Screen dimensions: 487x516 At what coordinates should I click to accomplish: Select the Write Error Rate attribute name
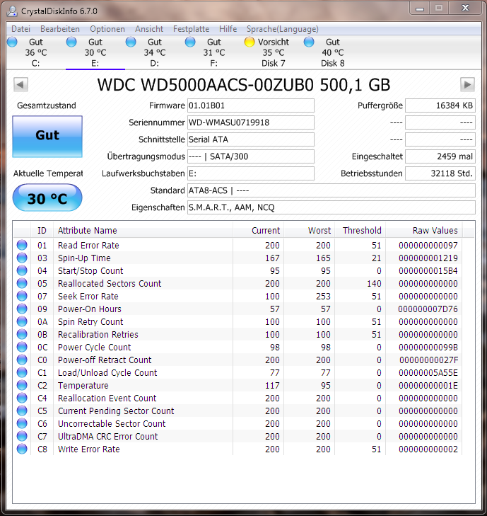coord(89,449)
